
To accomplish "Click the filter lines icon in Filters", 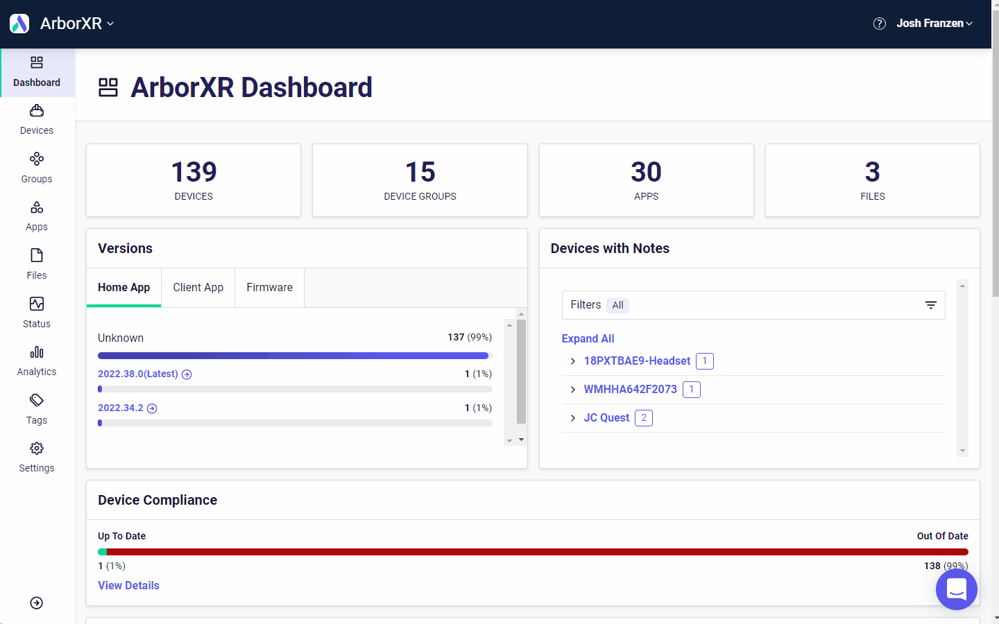I will (931, 305).
